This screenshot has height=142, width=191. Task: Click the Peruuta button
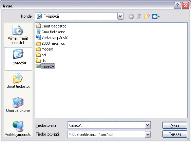[175, 134]
